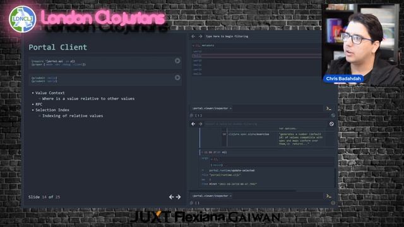The height and width of the screenshot is (227, 404).
Task: Open lower portal.viewer/inspector dropdown
Action: click(x=212, y=196)
